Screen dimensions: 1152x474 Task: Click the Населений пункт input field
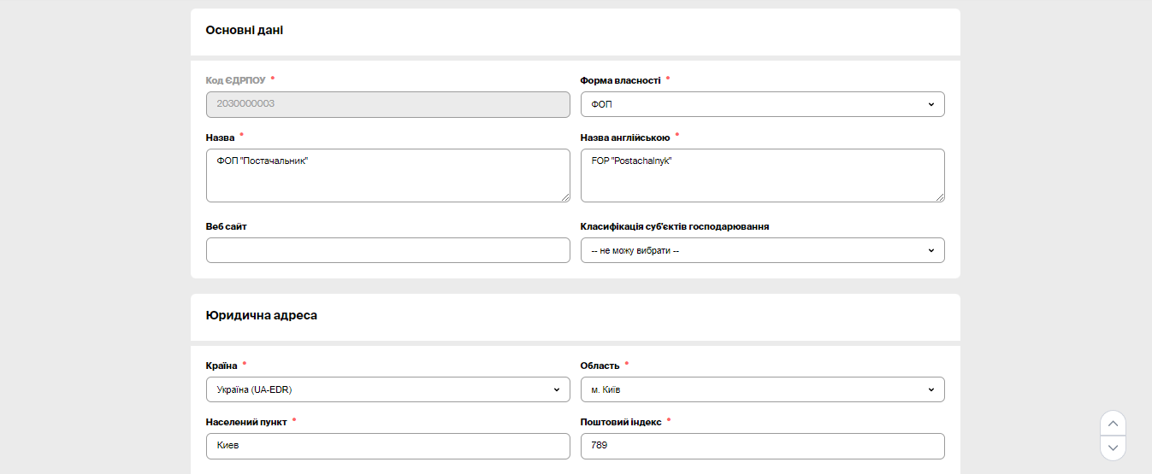[x=387, y=446]
